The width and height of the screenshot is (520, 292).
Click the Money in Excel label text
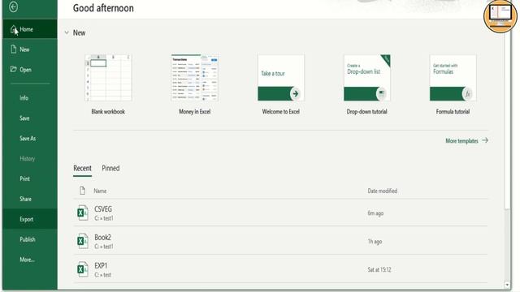tap(195, 112)
